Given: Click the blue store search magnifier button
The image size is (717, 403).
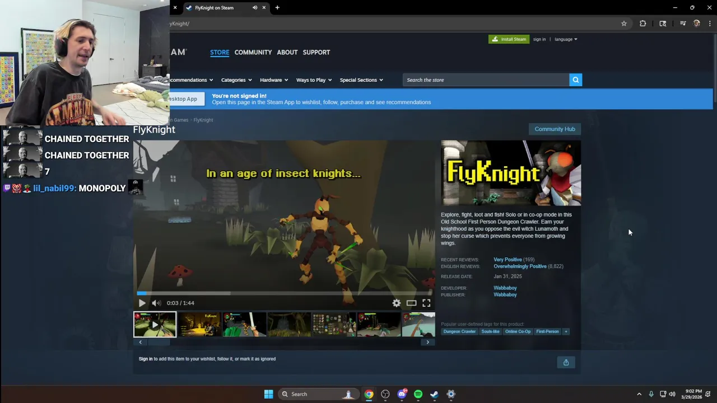Looking at the screenshot, I should (x=575, y=80).
